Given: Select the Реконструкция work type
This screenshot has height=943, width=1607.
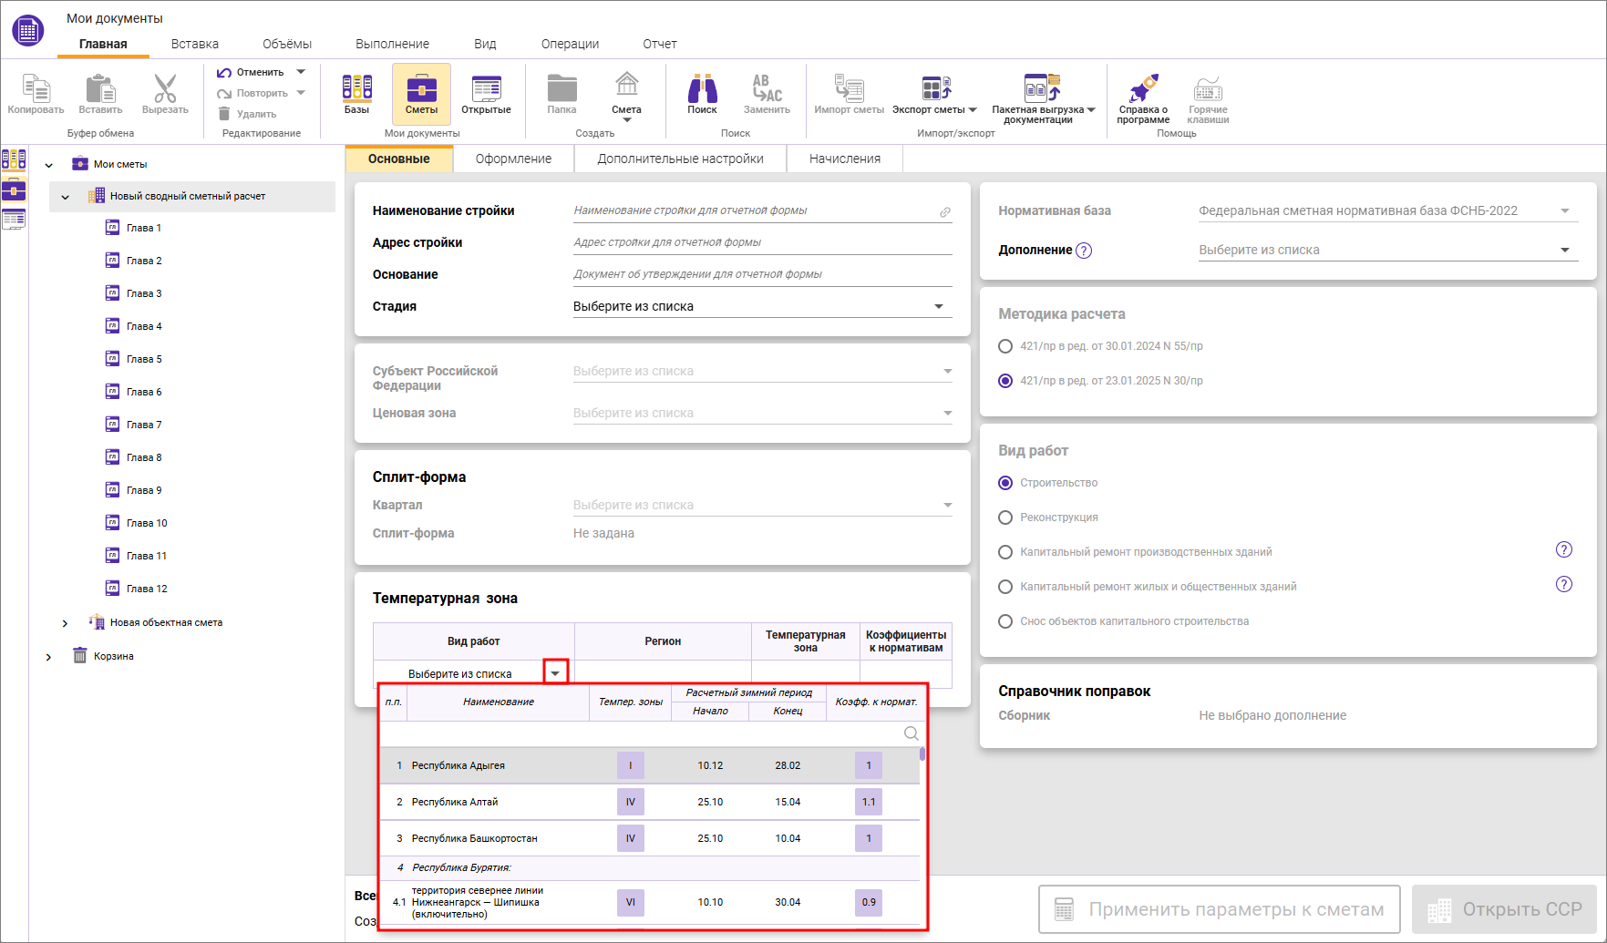Looking at the screenshot, I should pyautogui.click(x=1005, y=518).
